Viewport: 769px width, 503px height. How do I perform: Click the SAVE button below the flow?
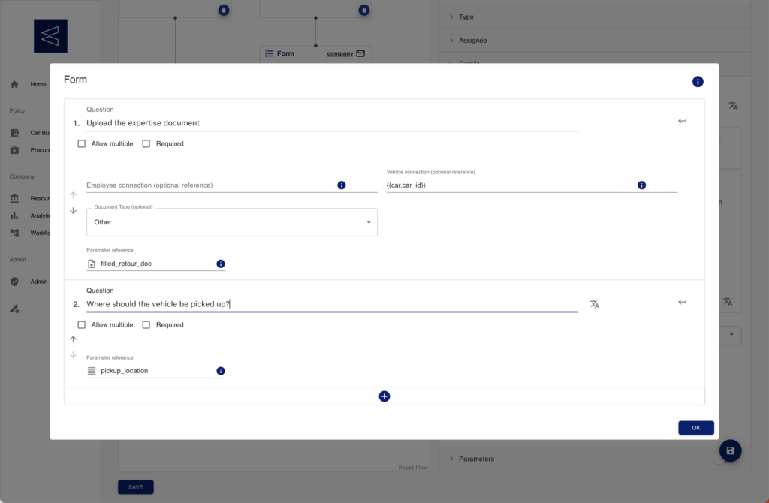(x=136, y=487)
